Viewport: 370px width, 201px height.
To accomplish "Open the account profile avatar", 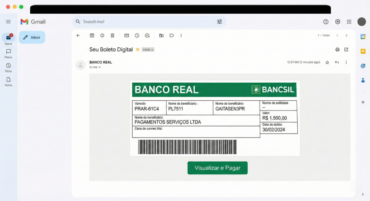I will pyautogui.click(x=361, y=22).
